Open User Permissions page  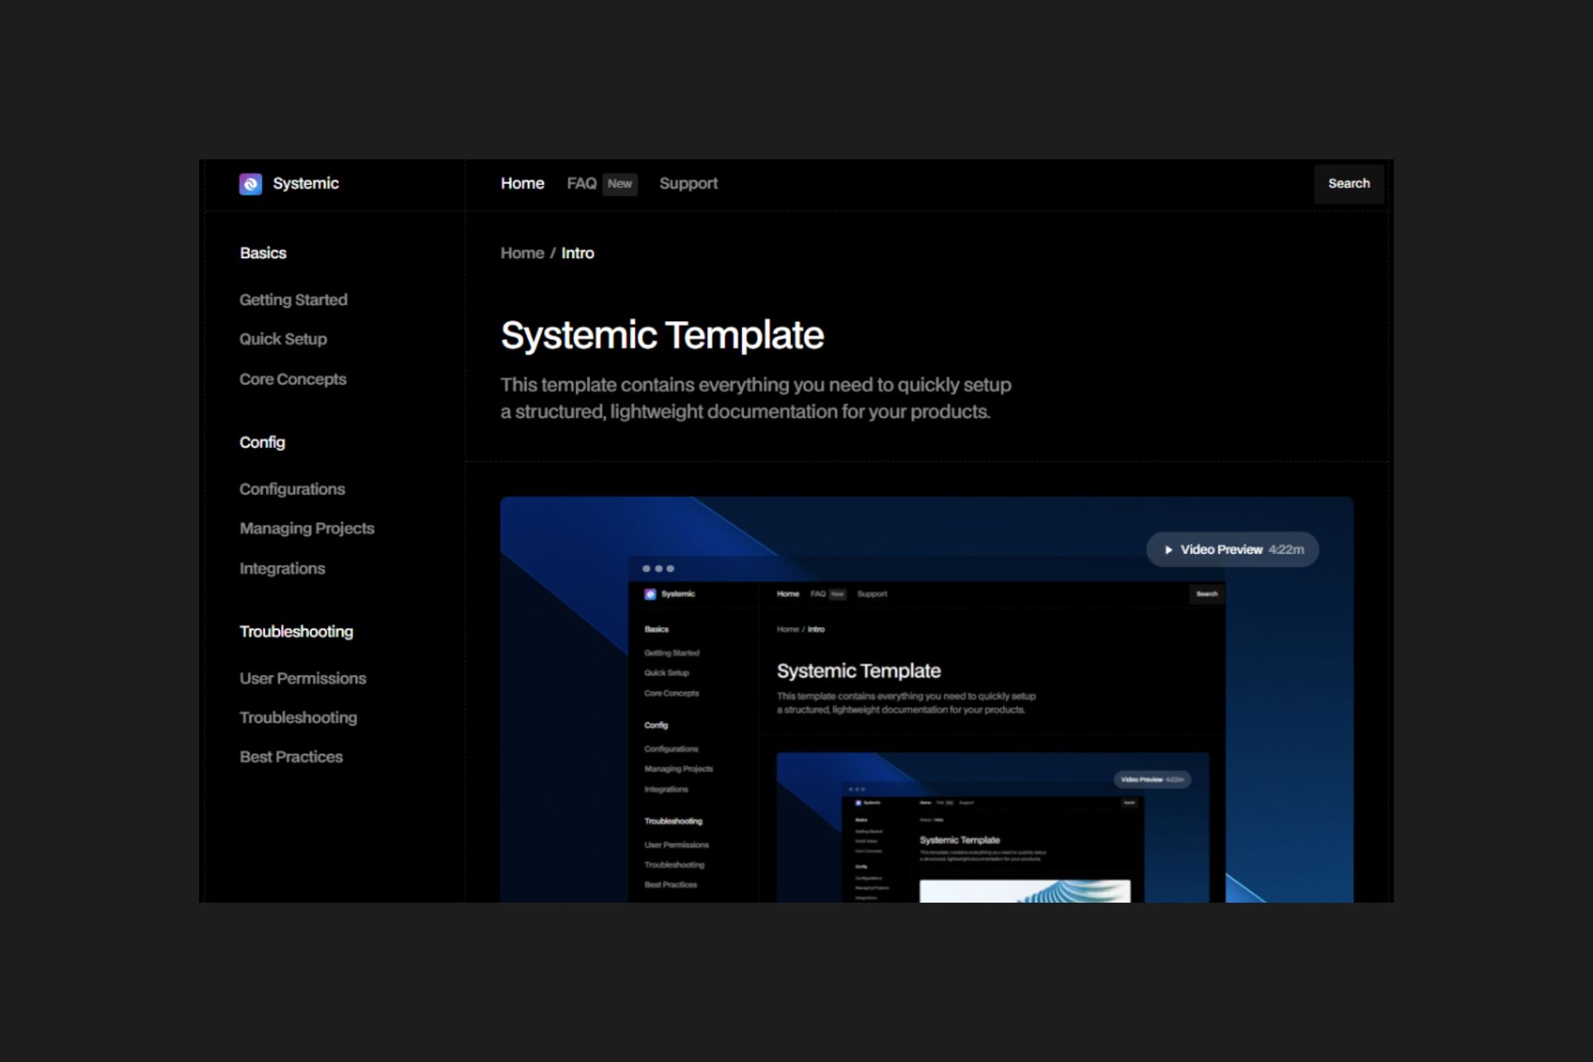click(303, 679)
